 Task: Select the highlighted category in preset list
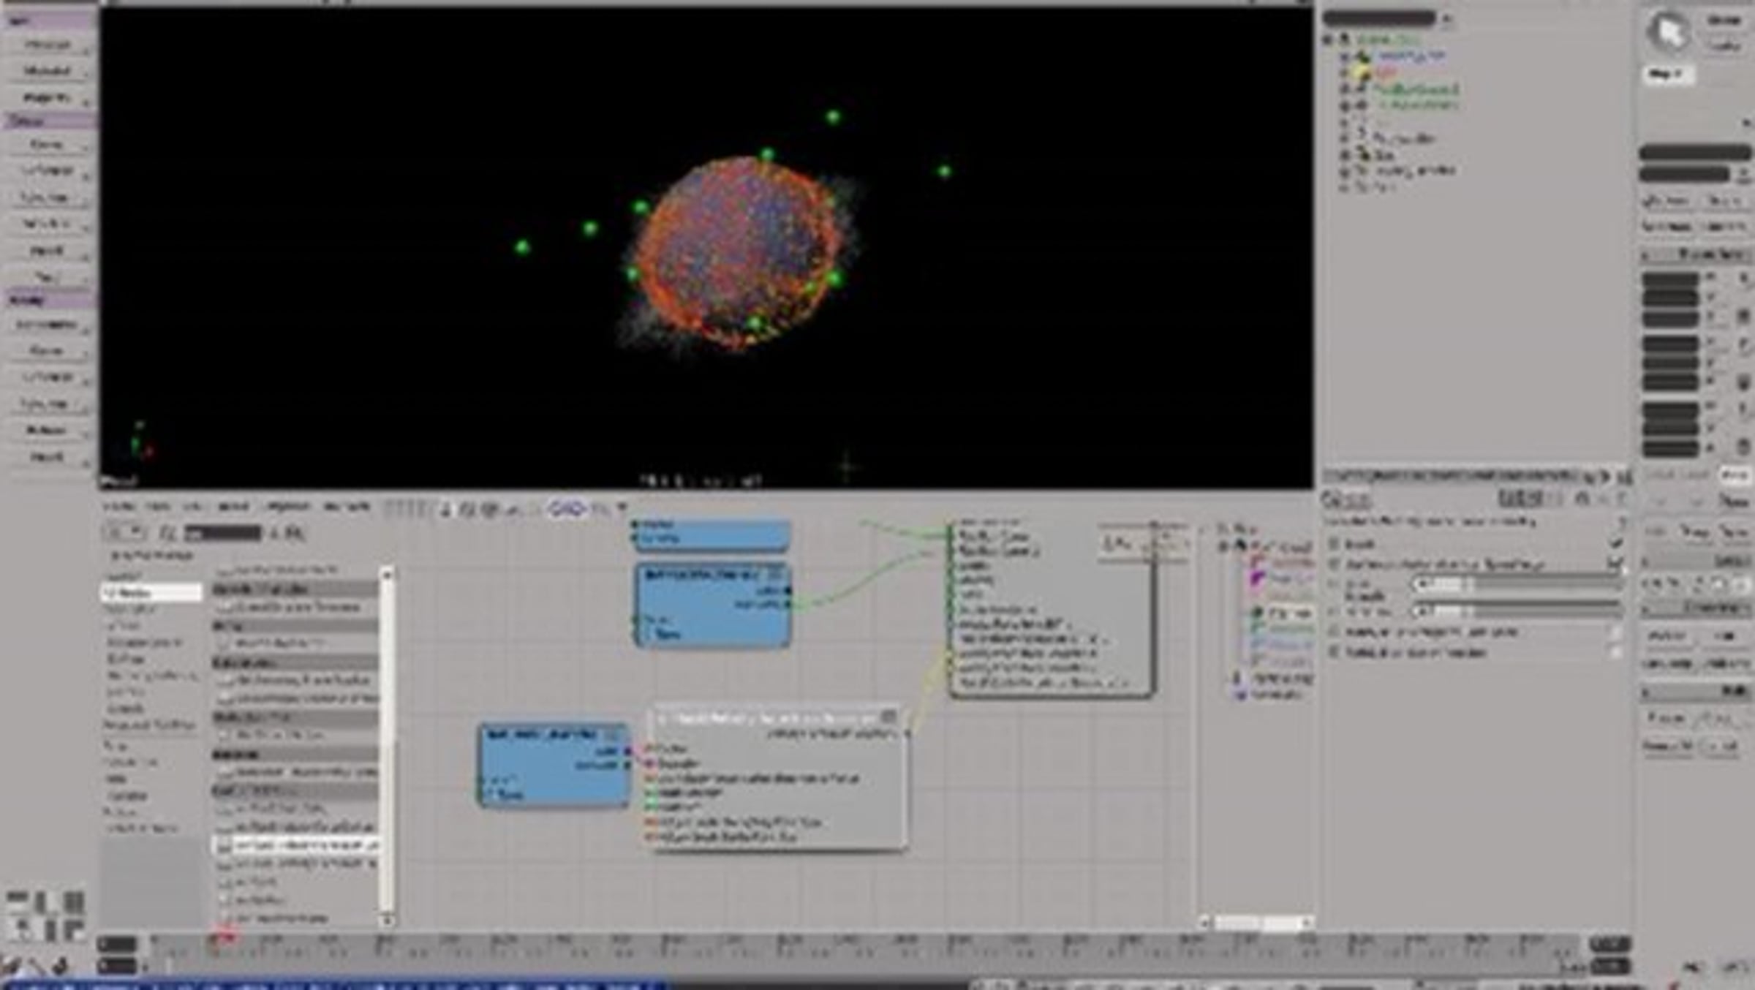pos(151,592)
